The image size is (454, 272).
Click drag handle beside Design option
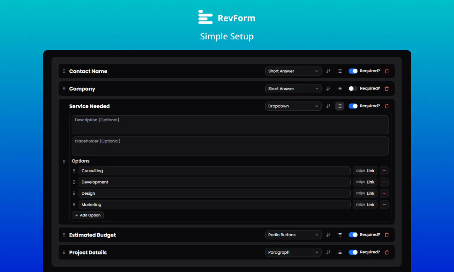74,193
